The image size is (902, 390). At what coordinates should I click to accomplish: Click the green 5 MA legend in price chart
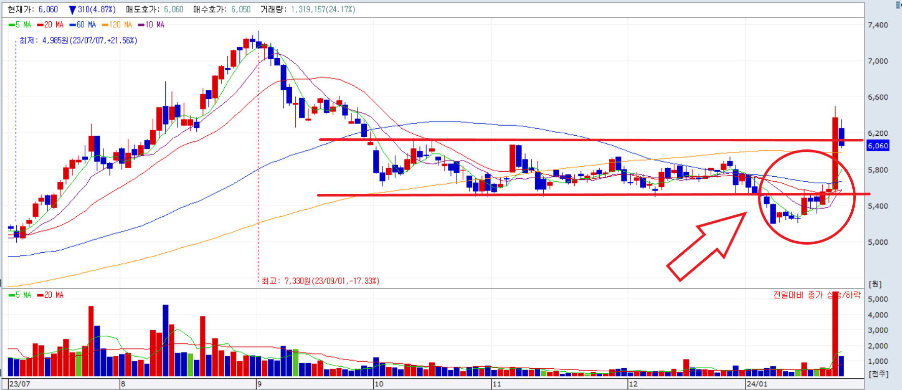tap(20, 25)
